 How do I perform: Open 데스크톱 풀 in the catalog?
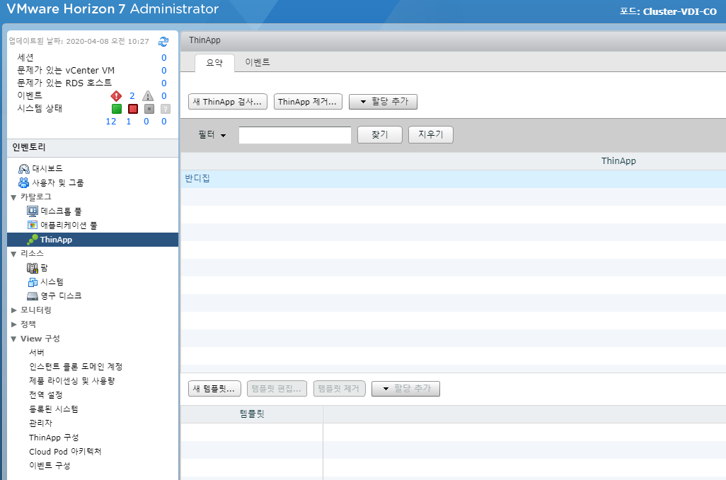click(x=61, y=211)
